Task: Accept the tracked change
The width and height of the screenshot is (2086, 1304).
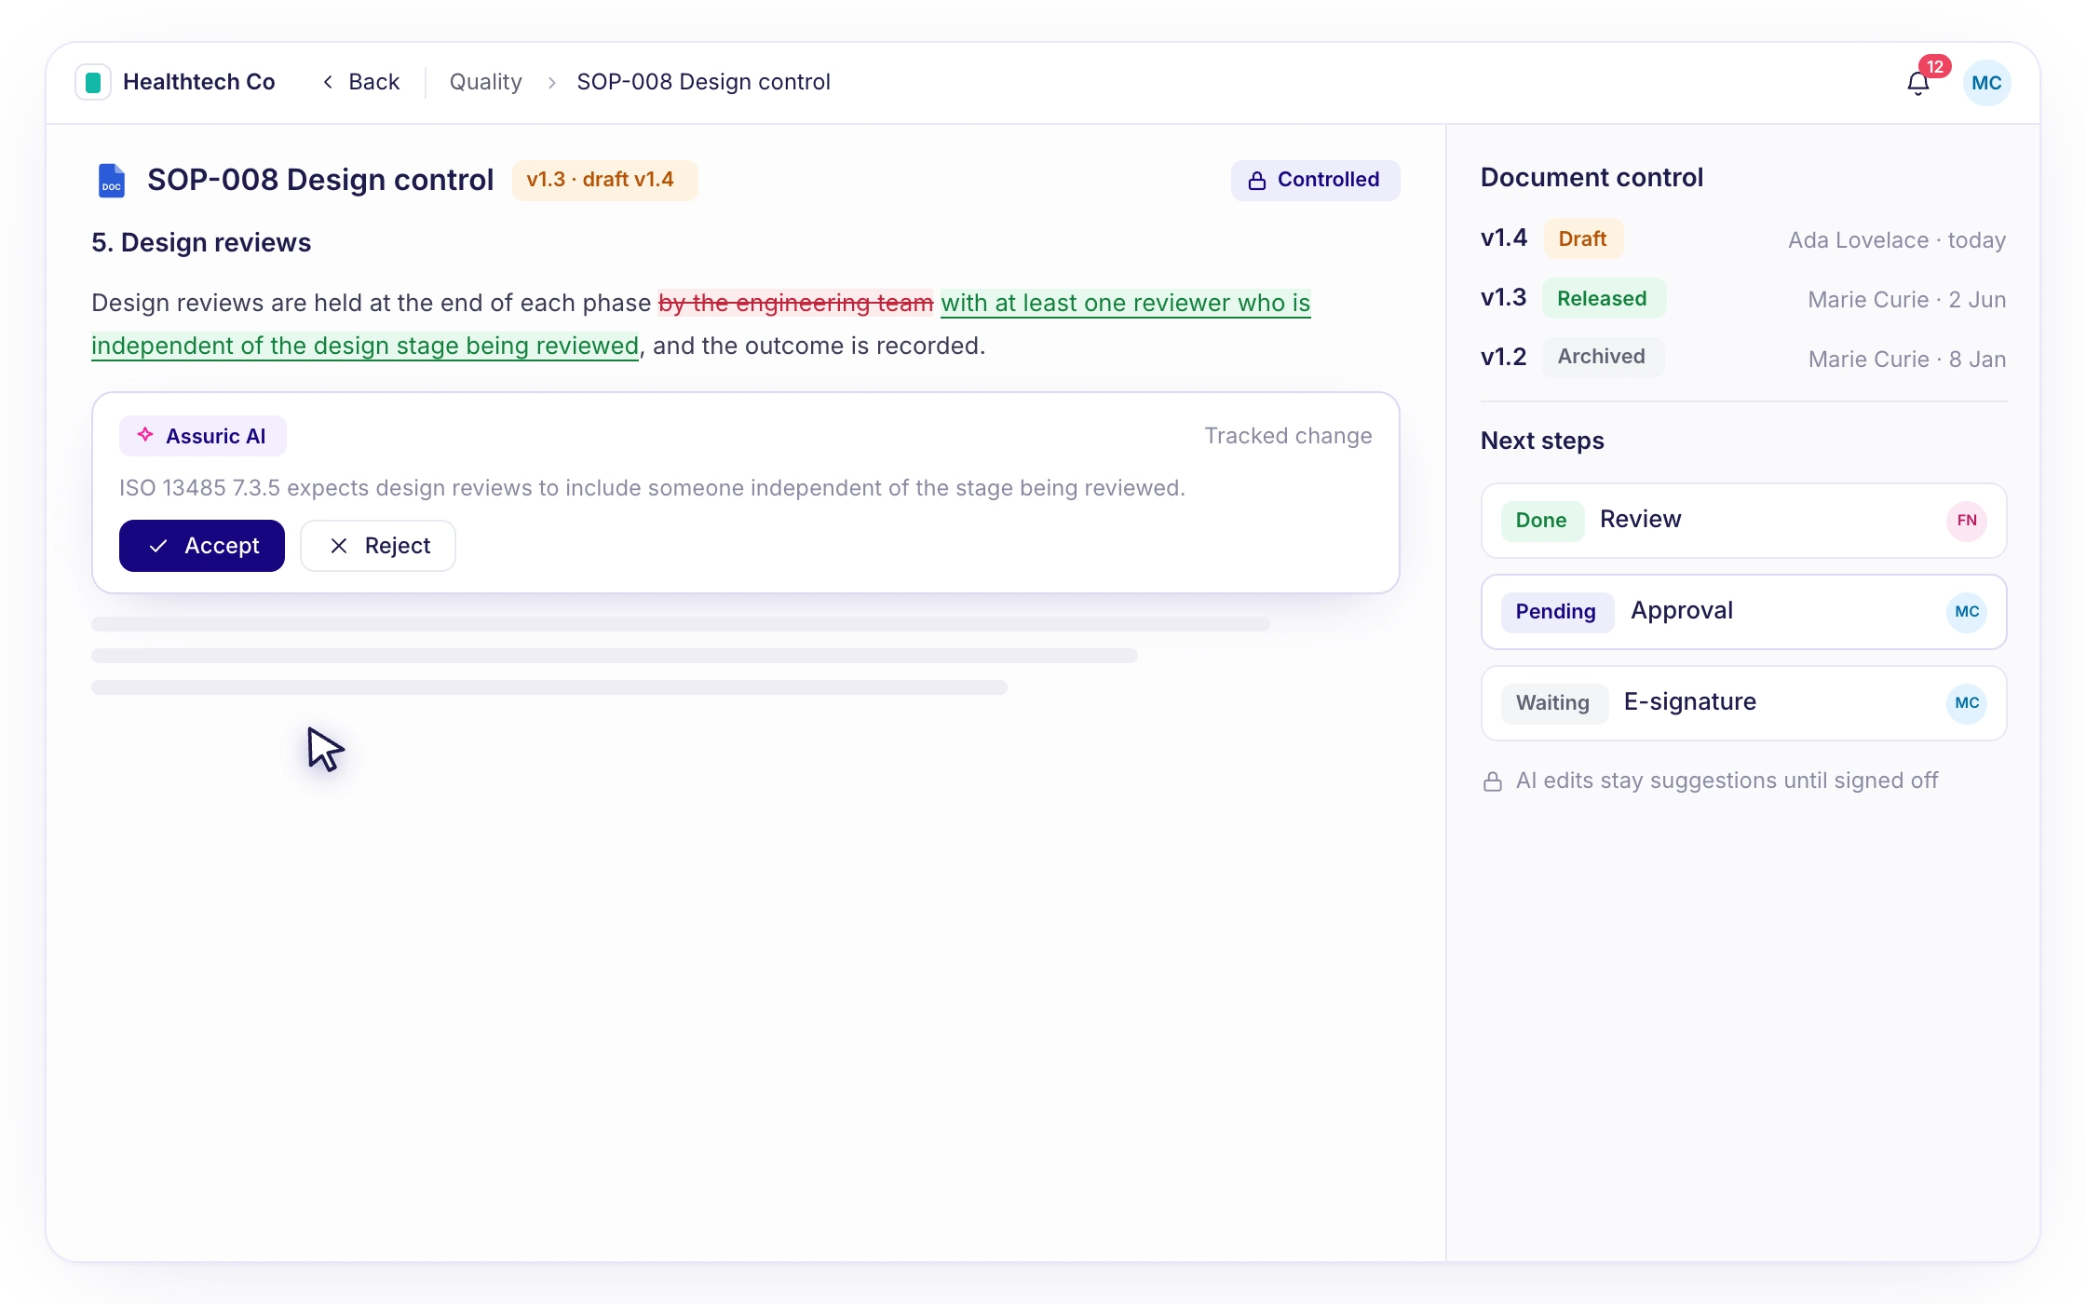Action: click(x=202, y=546)
